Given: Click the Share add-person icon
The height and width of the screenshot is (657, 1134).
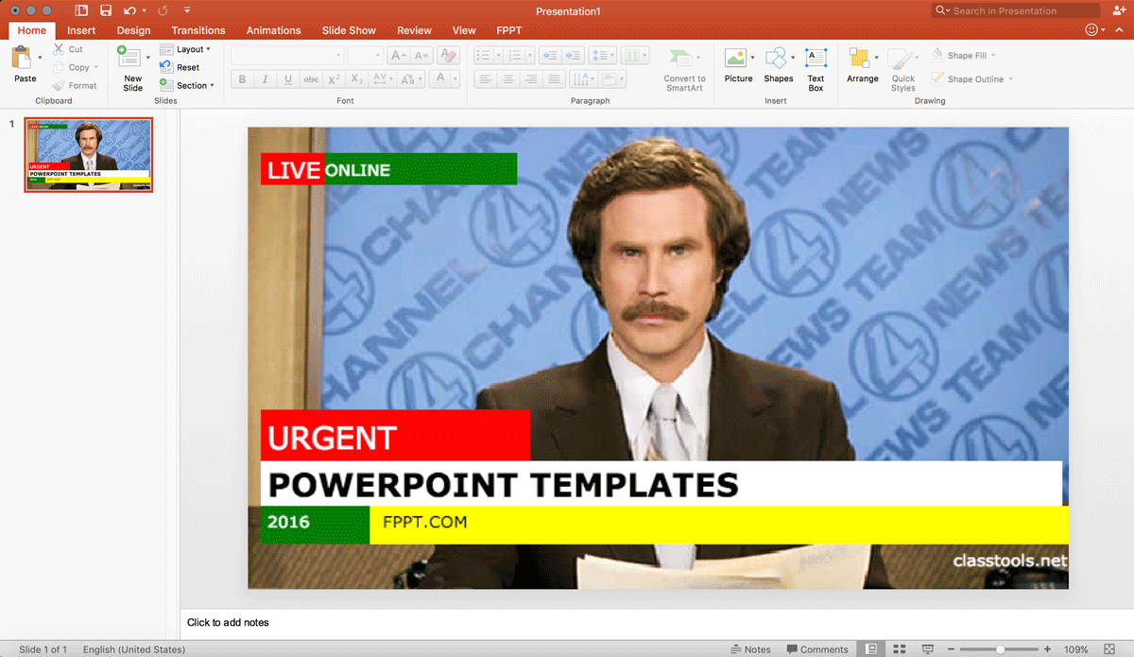Looking at the screenshot, I should (x=1120, y=10).
